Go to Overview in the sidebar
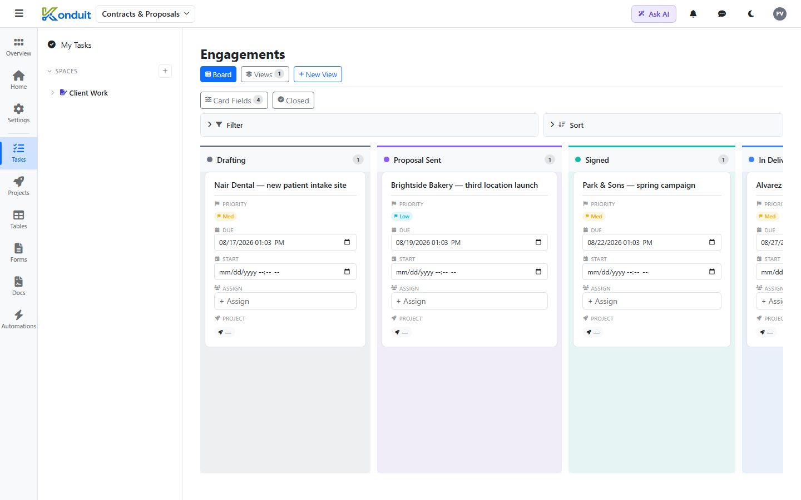 coord(19,47)
